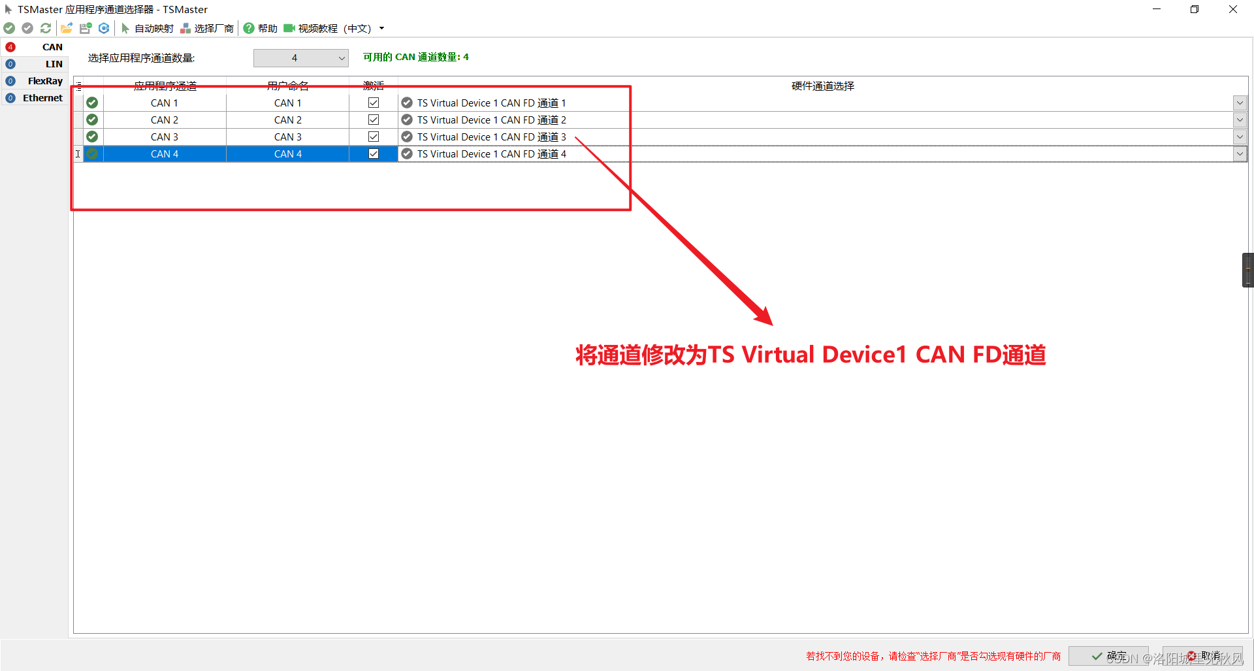Click the 用户命名 column header
The image size is (1254, 671).
point(288,86)
